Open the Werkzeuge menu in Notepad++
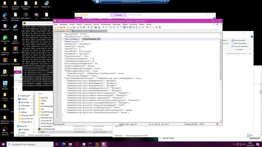Viewport: 262px width, 147px height. (x=116, y=24)
